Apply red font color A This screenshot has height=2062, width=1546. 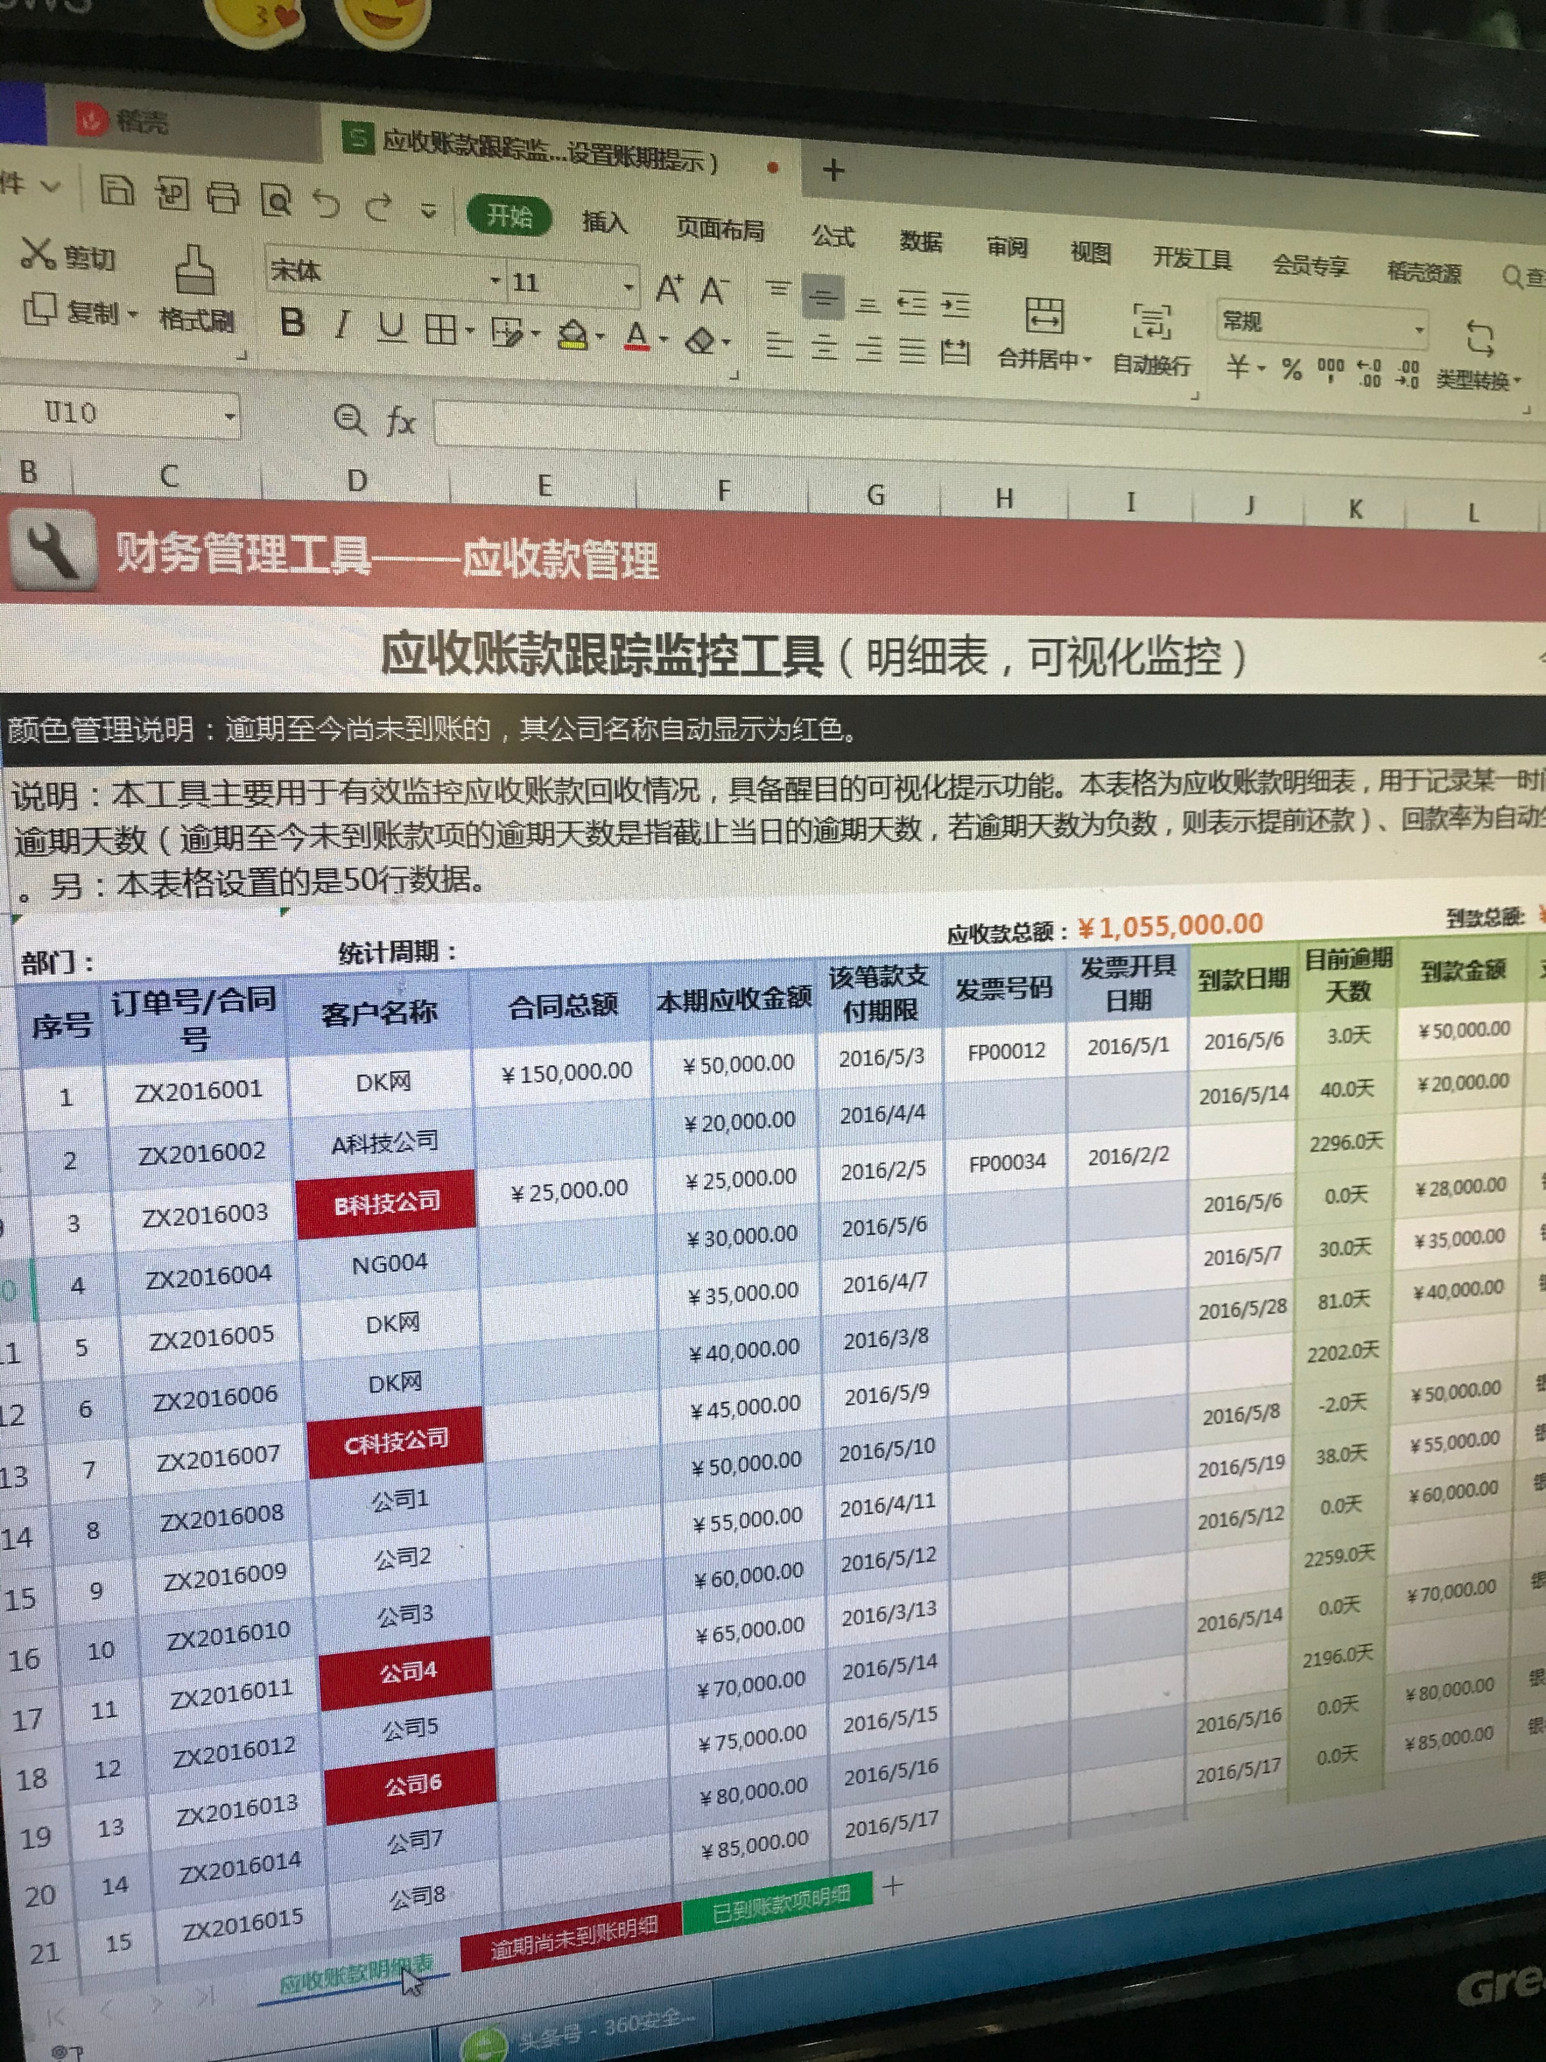point(637,336)
